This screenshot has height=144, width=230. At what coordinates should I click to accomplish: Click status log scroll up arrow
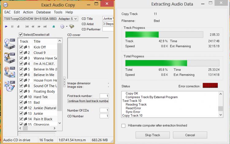(x=220, y=94)
